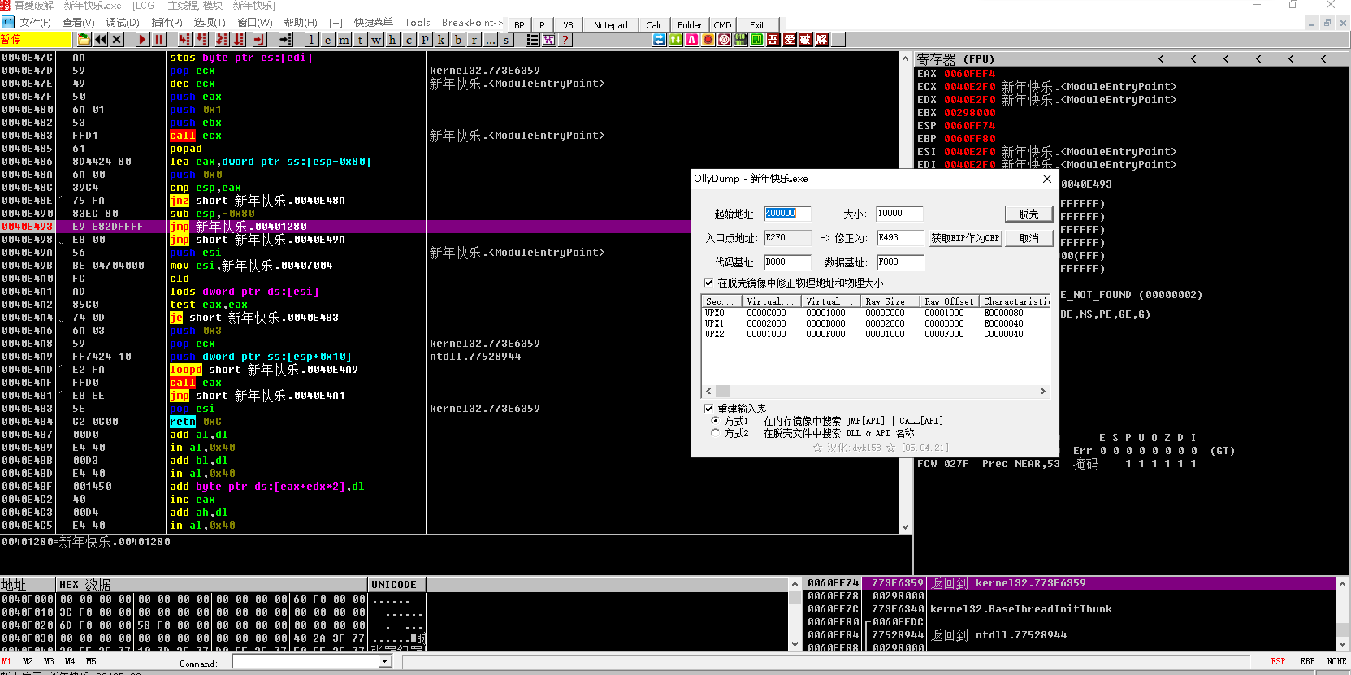Open the 查看(V) menu
This screenshot has height=675, width=1351.
pyautogui.click(x=78, y=23)
